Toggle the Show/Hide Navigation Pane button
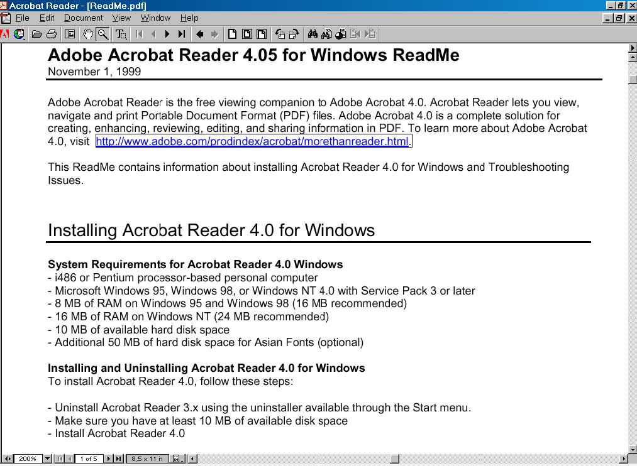637x466 pixels. pos(70,34)
